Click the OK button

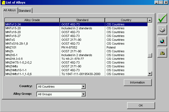tap(141, 105)
